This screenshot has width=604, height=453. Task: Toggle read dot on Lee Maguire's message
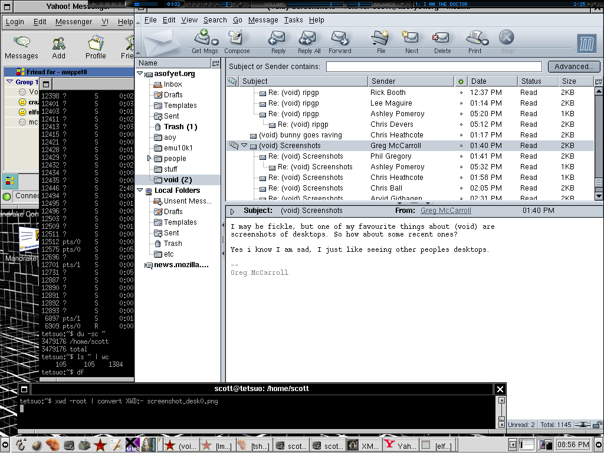coord(461,103)
